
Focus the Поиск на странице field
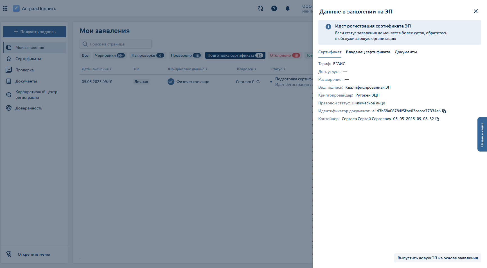[116, 44]
